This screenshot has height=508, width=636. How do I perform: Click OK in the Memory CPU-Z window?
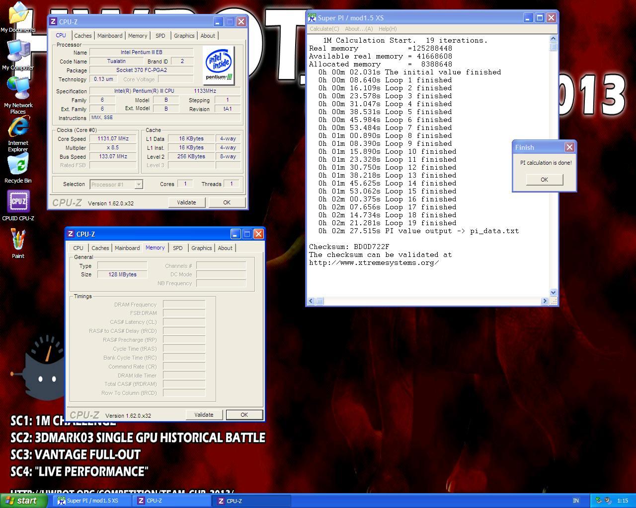(244, 415)
